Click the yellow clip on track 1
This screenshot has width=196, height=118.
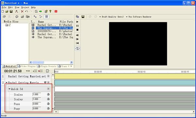coord(125,76)
